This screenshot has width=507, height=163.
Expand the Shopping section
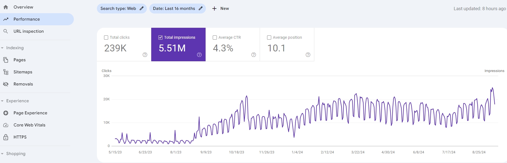point(2,154)
